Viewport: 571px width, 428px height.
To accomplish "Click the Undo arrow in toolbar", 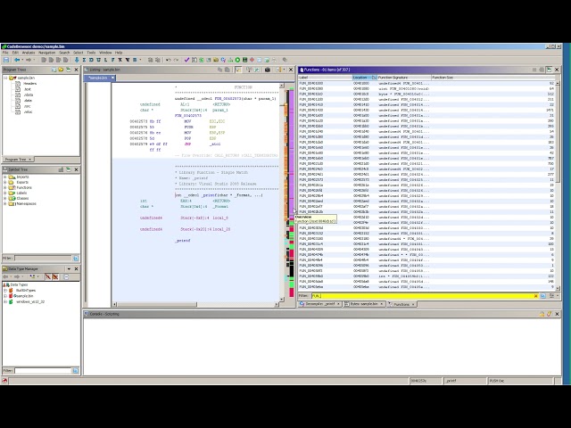I will click(169, 60).
